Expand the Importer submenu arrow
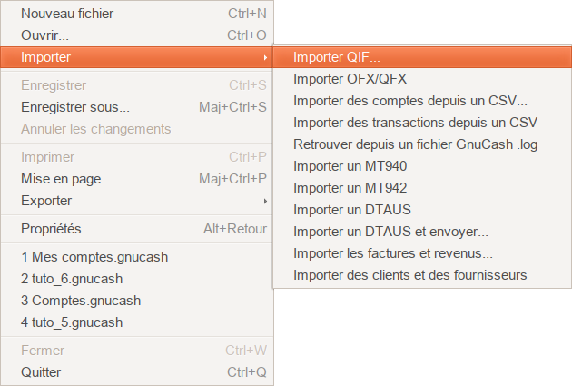The image size is (572, 386). (265, 57)
